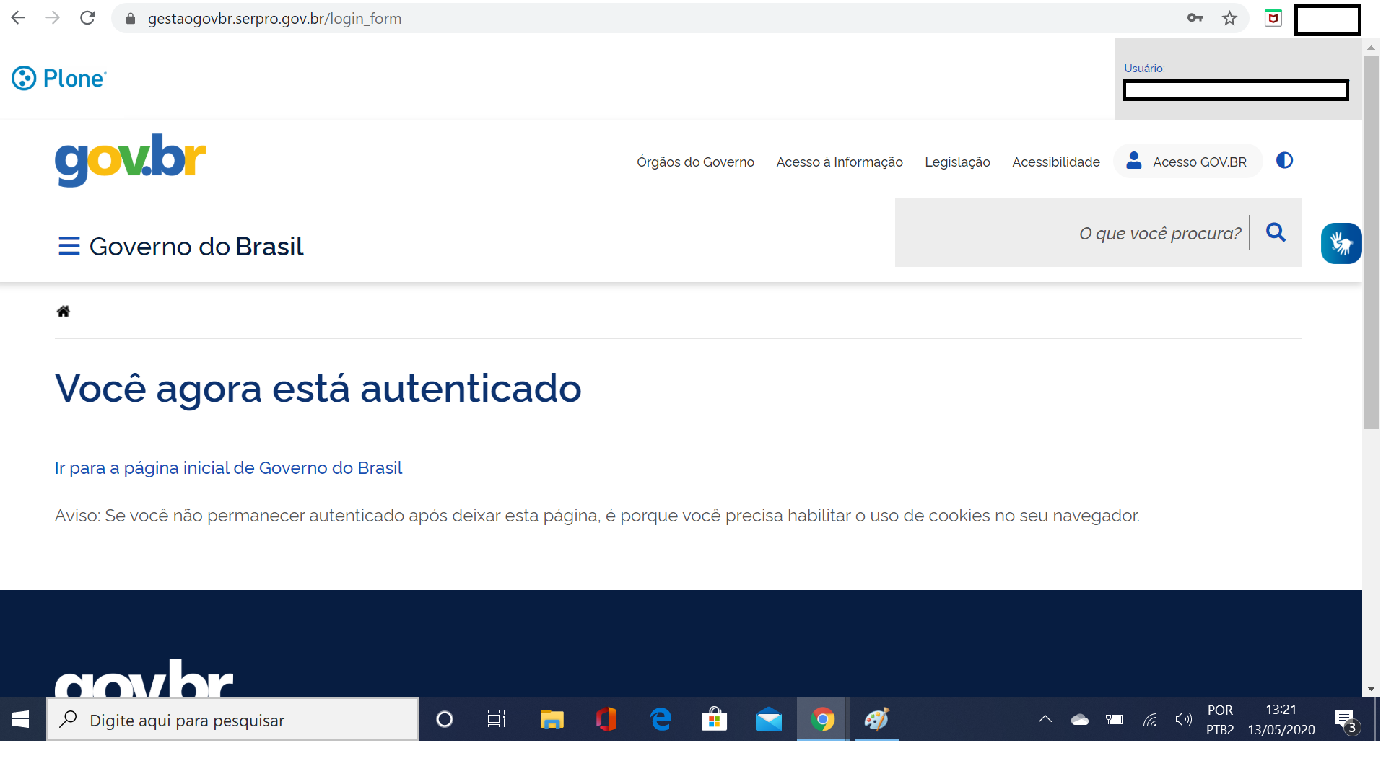Click the Plone logo
Viewport: 1386px width, 779px height.
[x=59, y=78]
